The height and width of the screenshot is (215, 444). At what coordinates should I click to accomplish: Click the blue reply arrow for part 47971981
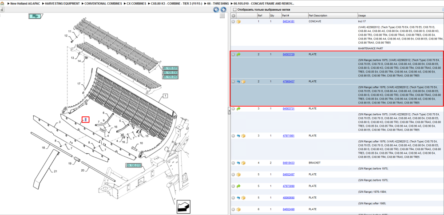tap(238, 136)
